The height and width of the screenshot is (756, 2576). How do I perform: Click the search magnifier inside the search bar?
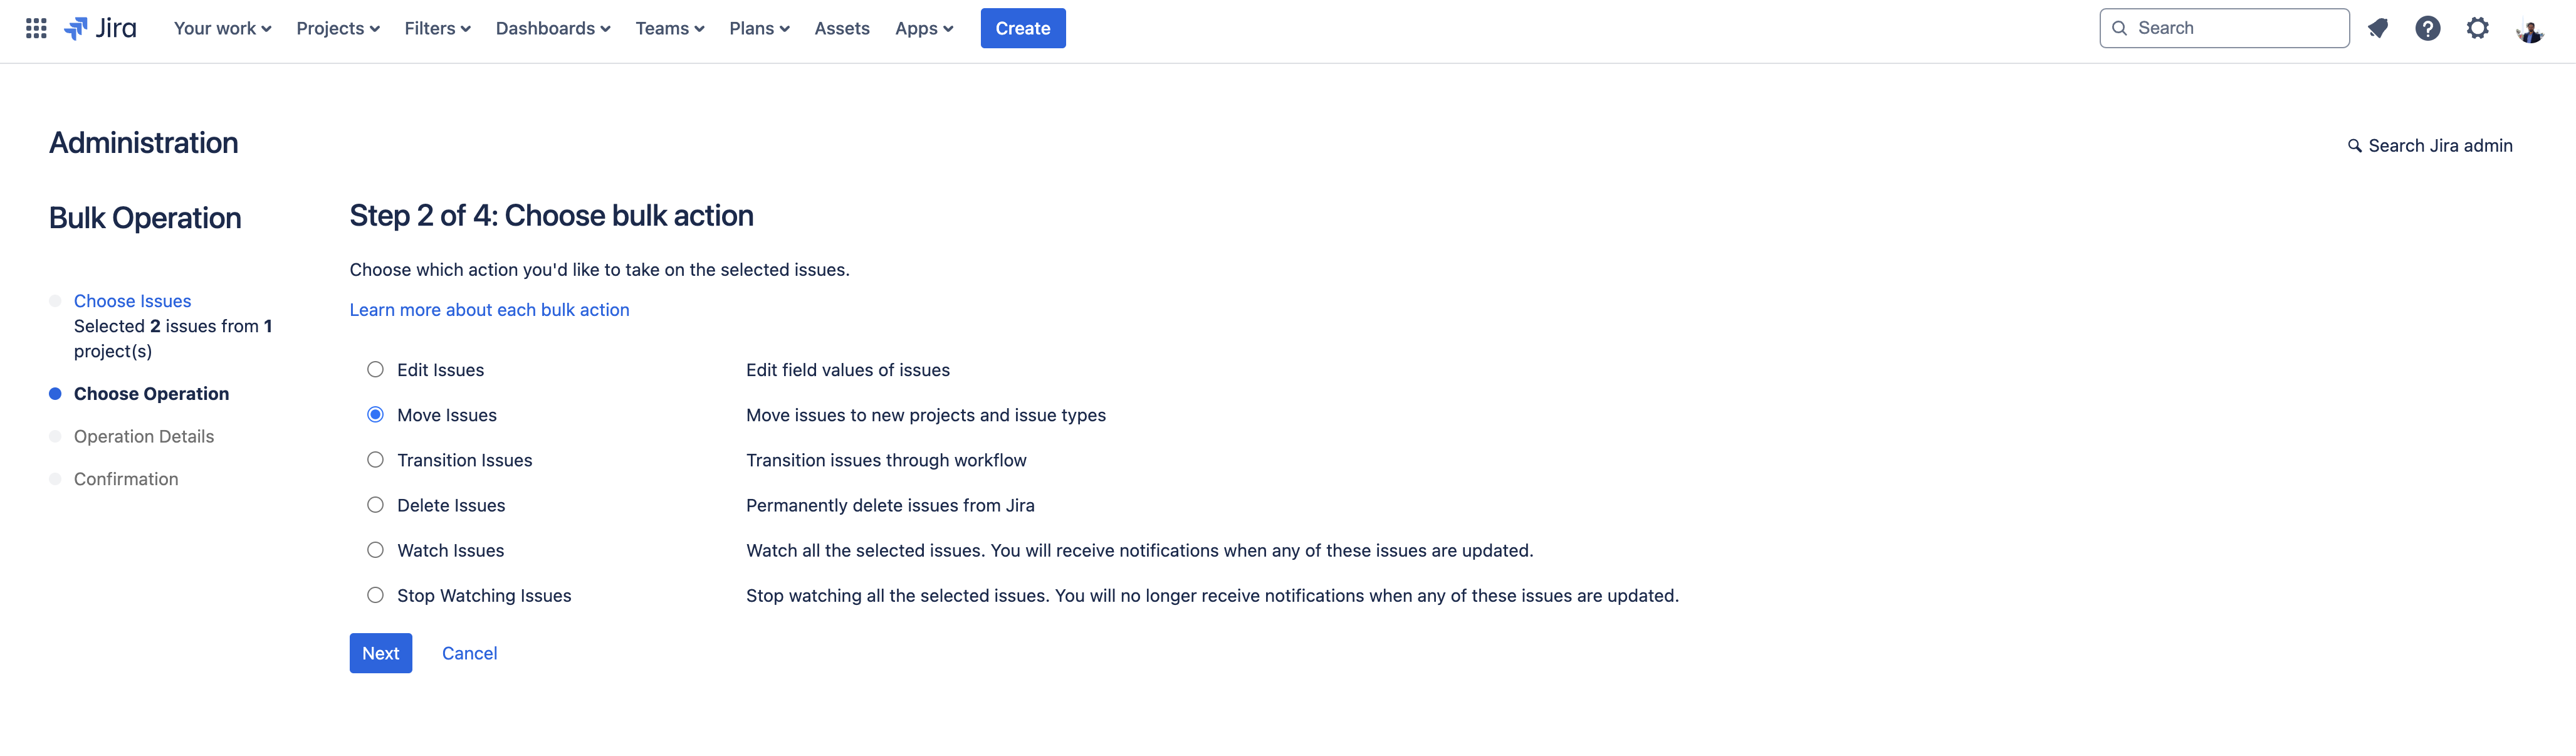[2120, 28]
